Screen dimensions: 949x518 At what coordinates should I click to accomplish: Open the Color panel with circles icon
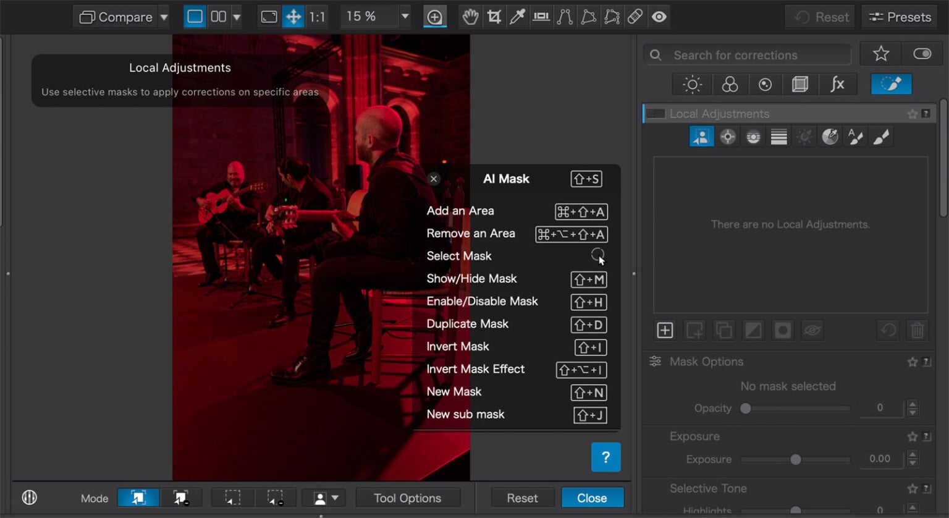coord(730,84)
